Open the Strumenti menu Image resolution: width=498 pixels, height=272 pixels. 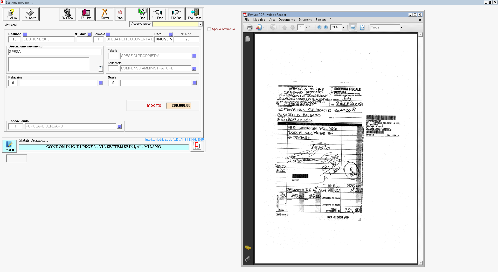(x=306, y=20)
